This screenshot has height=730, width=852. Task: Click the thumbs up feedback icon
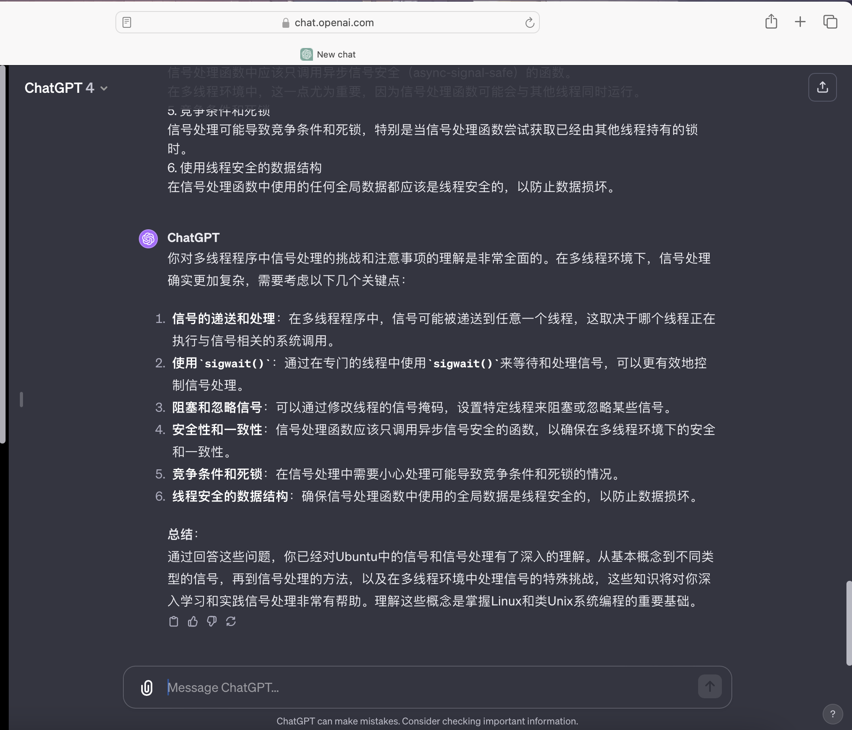point(192,621)
